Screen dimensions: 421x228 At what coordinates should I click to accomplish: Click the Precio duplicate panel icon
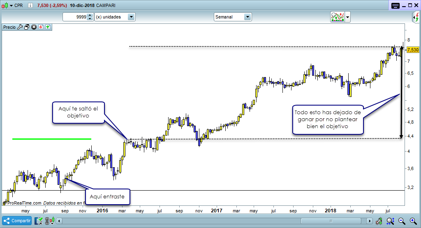[27, 27]
